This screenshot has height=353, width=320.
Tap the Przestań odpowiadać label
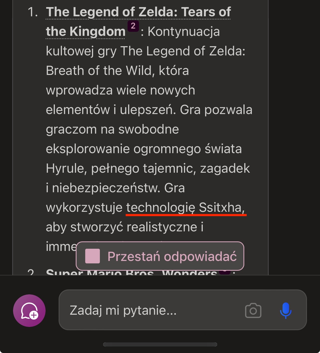(172, 256)
